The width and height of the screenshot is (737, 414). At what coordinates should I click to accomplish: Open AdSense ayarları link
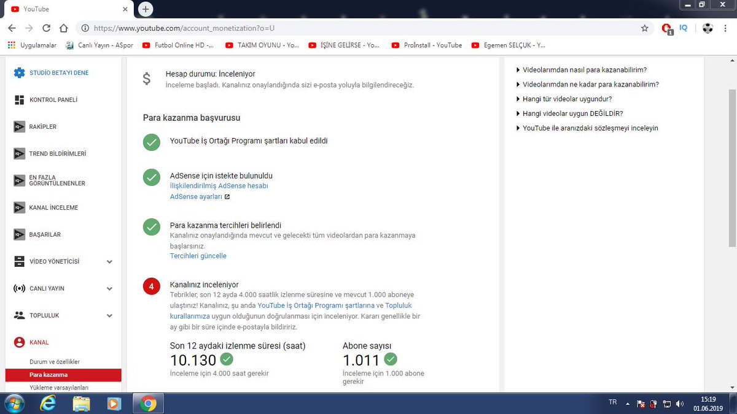pos(196,197)
